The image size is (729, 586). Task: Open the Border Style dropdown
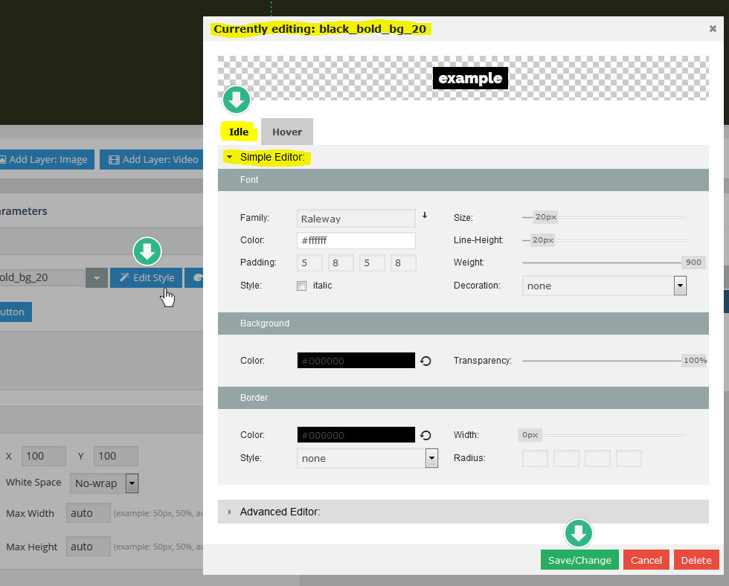[x=367, y=458]
